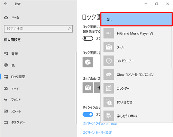This screenshot has width=173, height=137.
Task: Open the 色 settings page
Action: coord(13,65)
